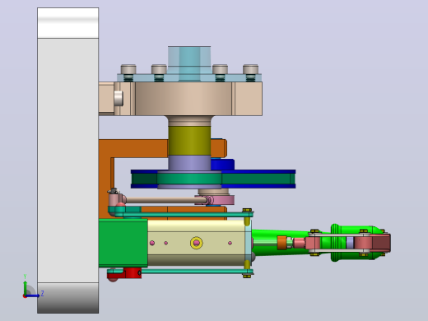Select the lavender collar below the olive sleeve
Image resolution: width=428 pixels, height=321 pixels.
[189, 163]
